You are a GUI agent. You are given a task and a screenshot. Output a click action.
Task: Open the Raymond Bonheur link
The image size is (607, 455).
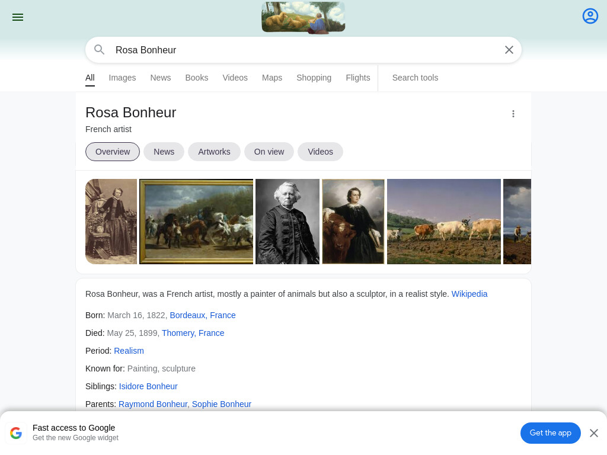(153, 404)
